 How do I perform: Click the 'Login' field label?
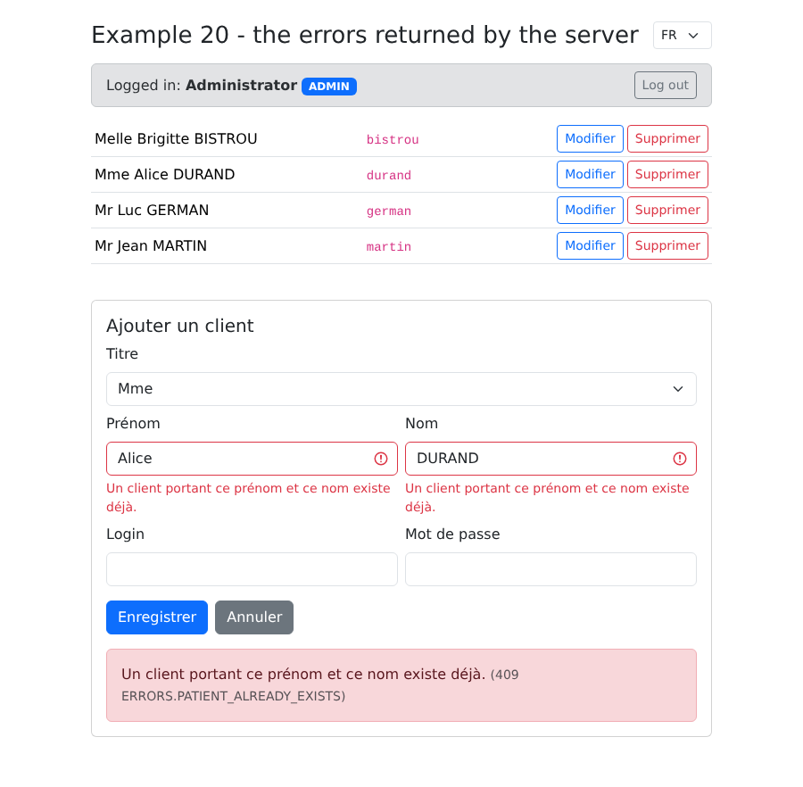click(x=126, y=534)
